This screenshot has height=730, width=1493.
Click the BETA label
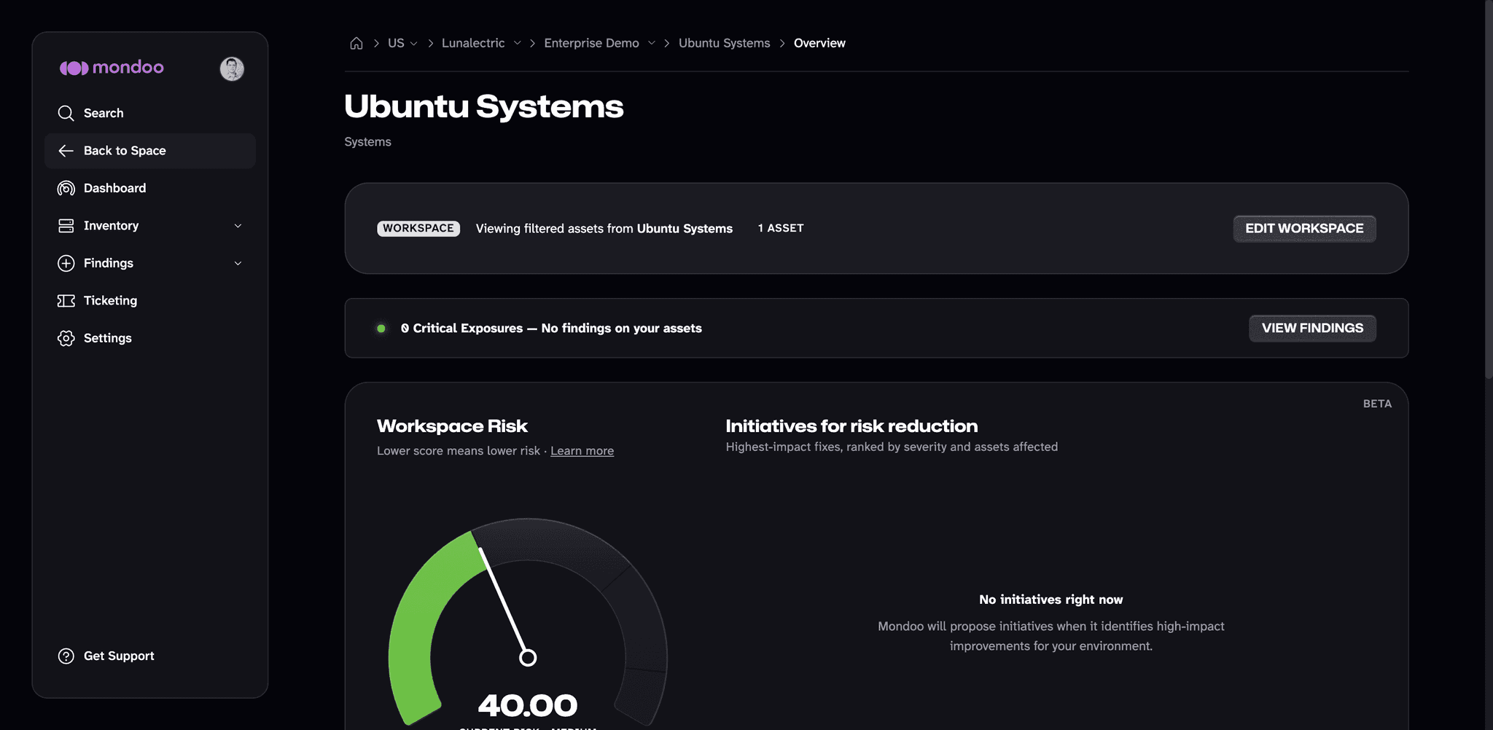pyautogui.click(x=1377, y=404)
